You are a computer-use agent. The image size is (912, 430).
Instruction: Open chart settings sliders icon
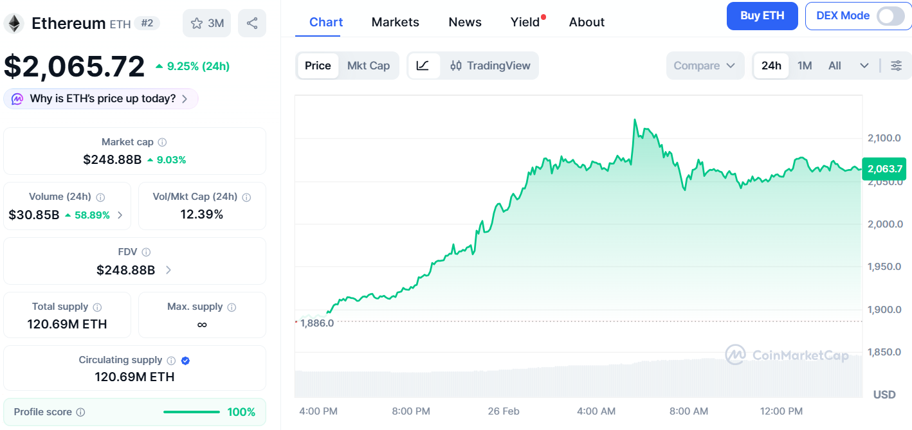pyautogui.click(x=896, y=66)
